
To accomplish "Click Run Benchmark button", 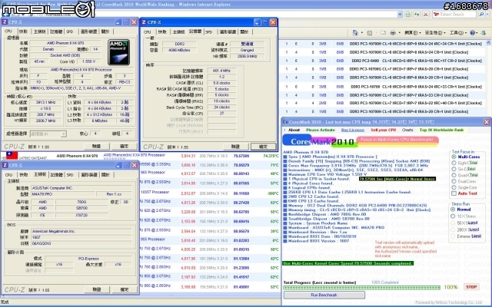I will coord(324,295).
